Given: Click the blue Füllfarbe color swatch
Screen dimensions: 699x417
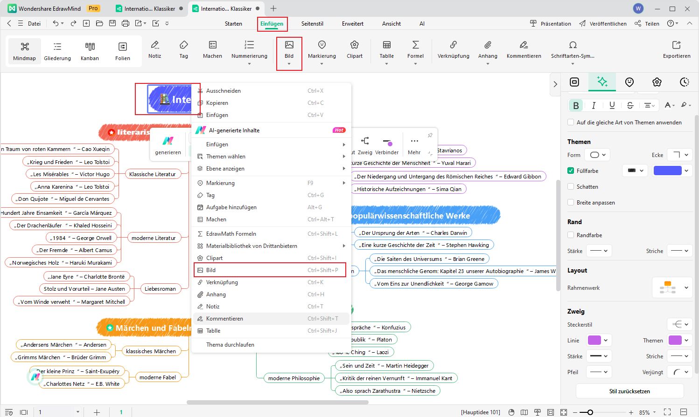Looking at the screenshot, I should pos(667,171).
